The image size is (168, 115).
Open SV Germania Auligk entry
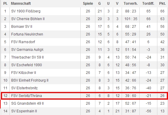pos(27,50)
